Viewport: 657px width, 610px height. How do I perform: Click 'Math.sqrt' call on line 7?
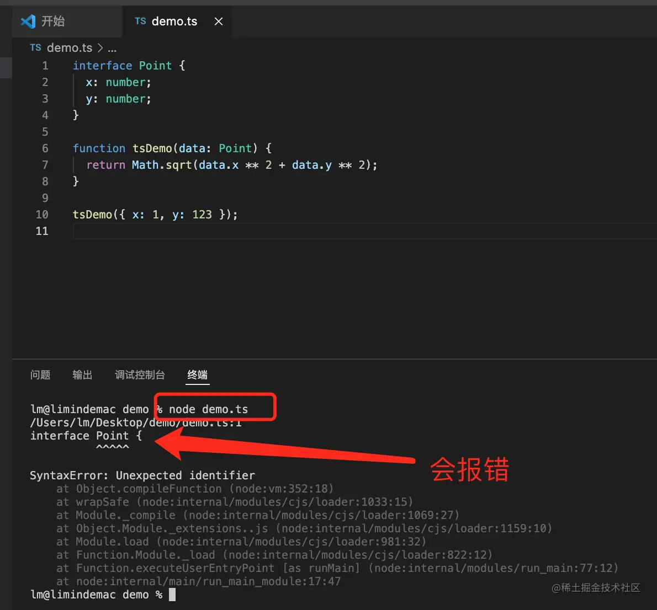(x=162, y=165)
